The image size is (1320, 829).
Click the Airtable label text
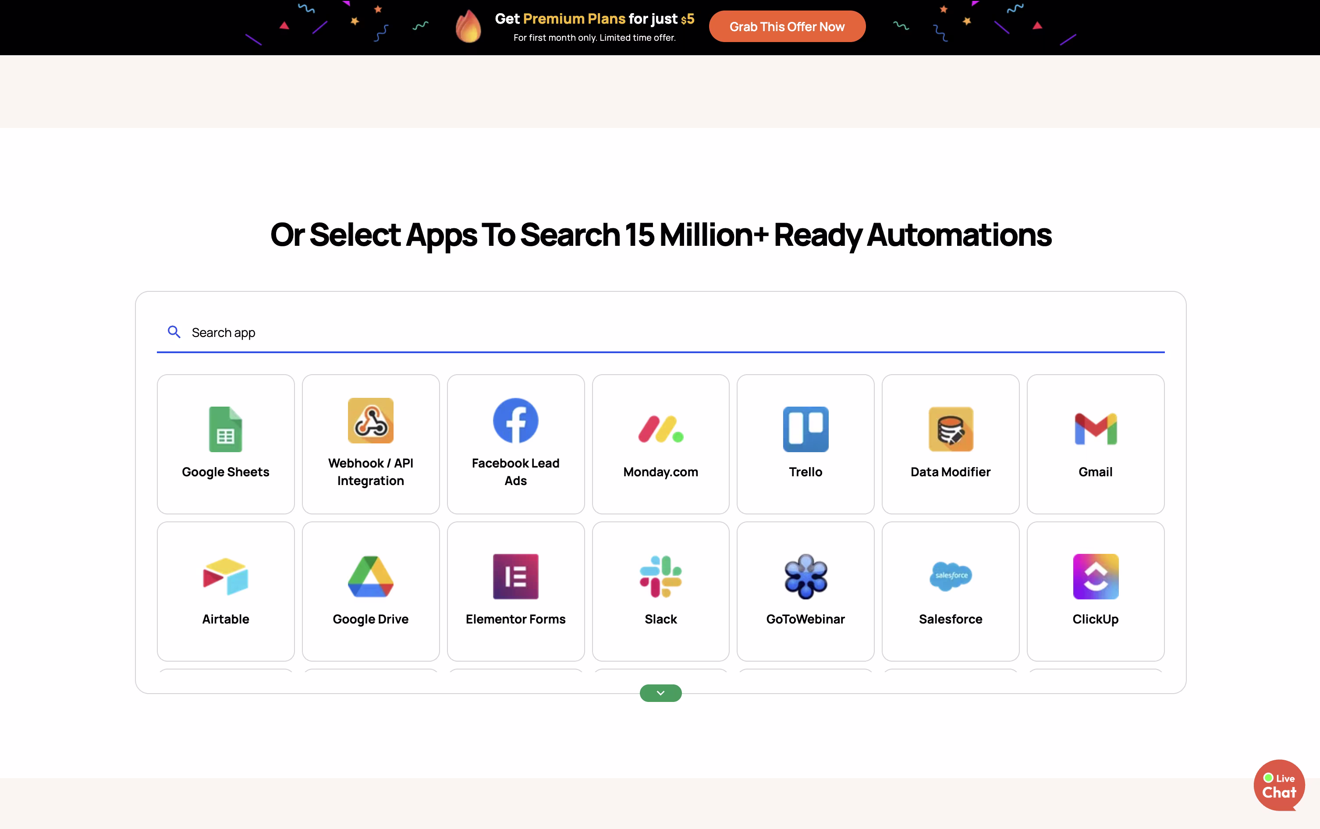pyautogui.click(x=225, y=619)
